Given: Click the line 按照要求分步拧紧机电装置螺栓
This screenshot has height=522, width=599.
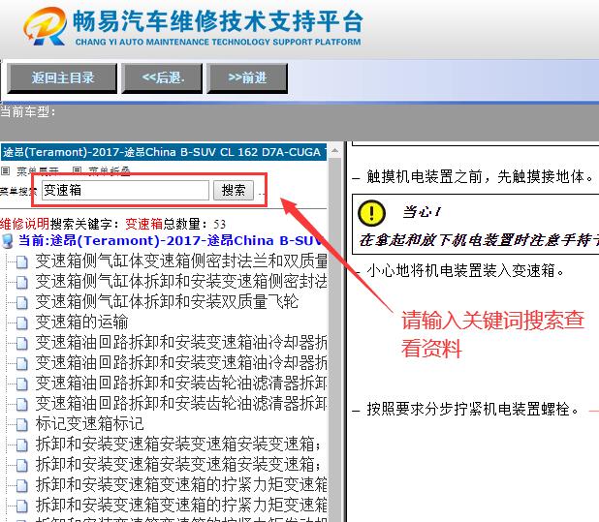Looking at the screenshot, I should pos(472,409).
